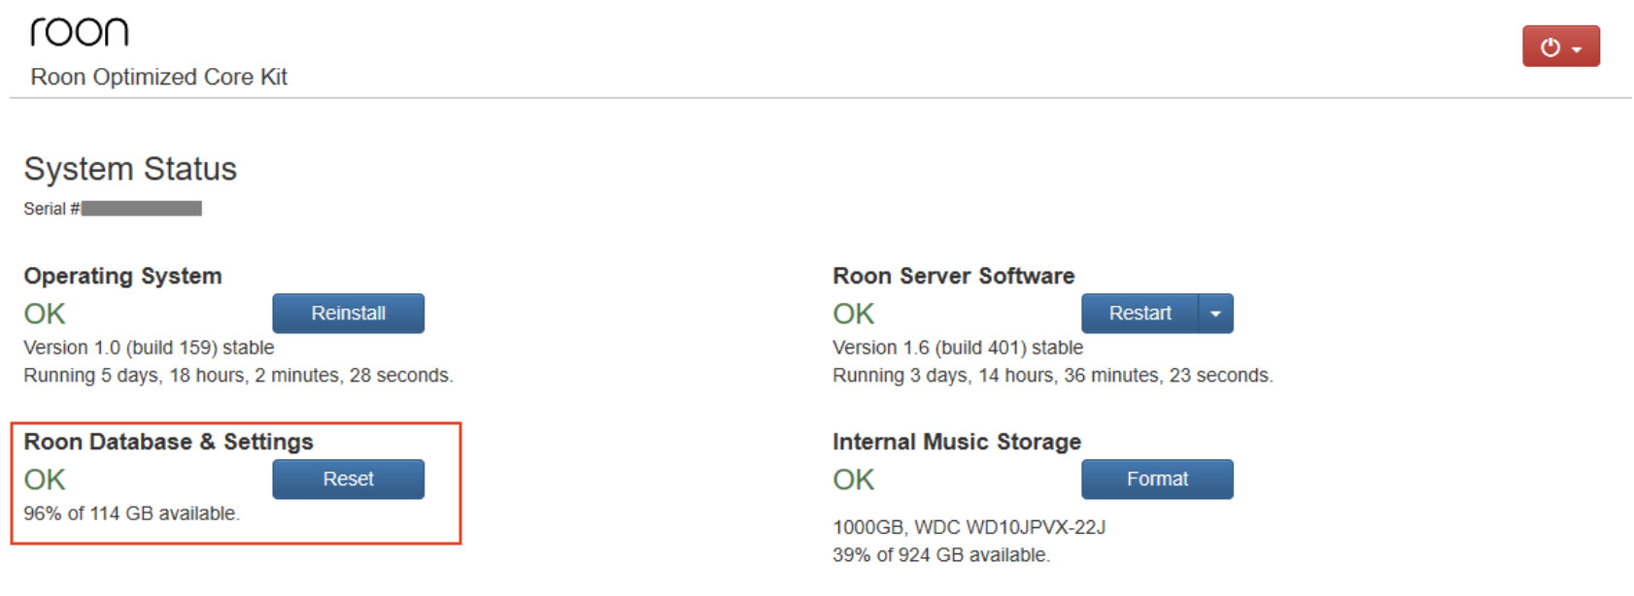Click the 96% of 114 GB available text
Screen dimensions: 1634x596
(131, 513)
